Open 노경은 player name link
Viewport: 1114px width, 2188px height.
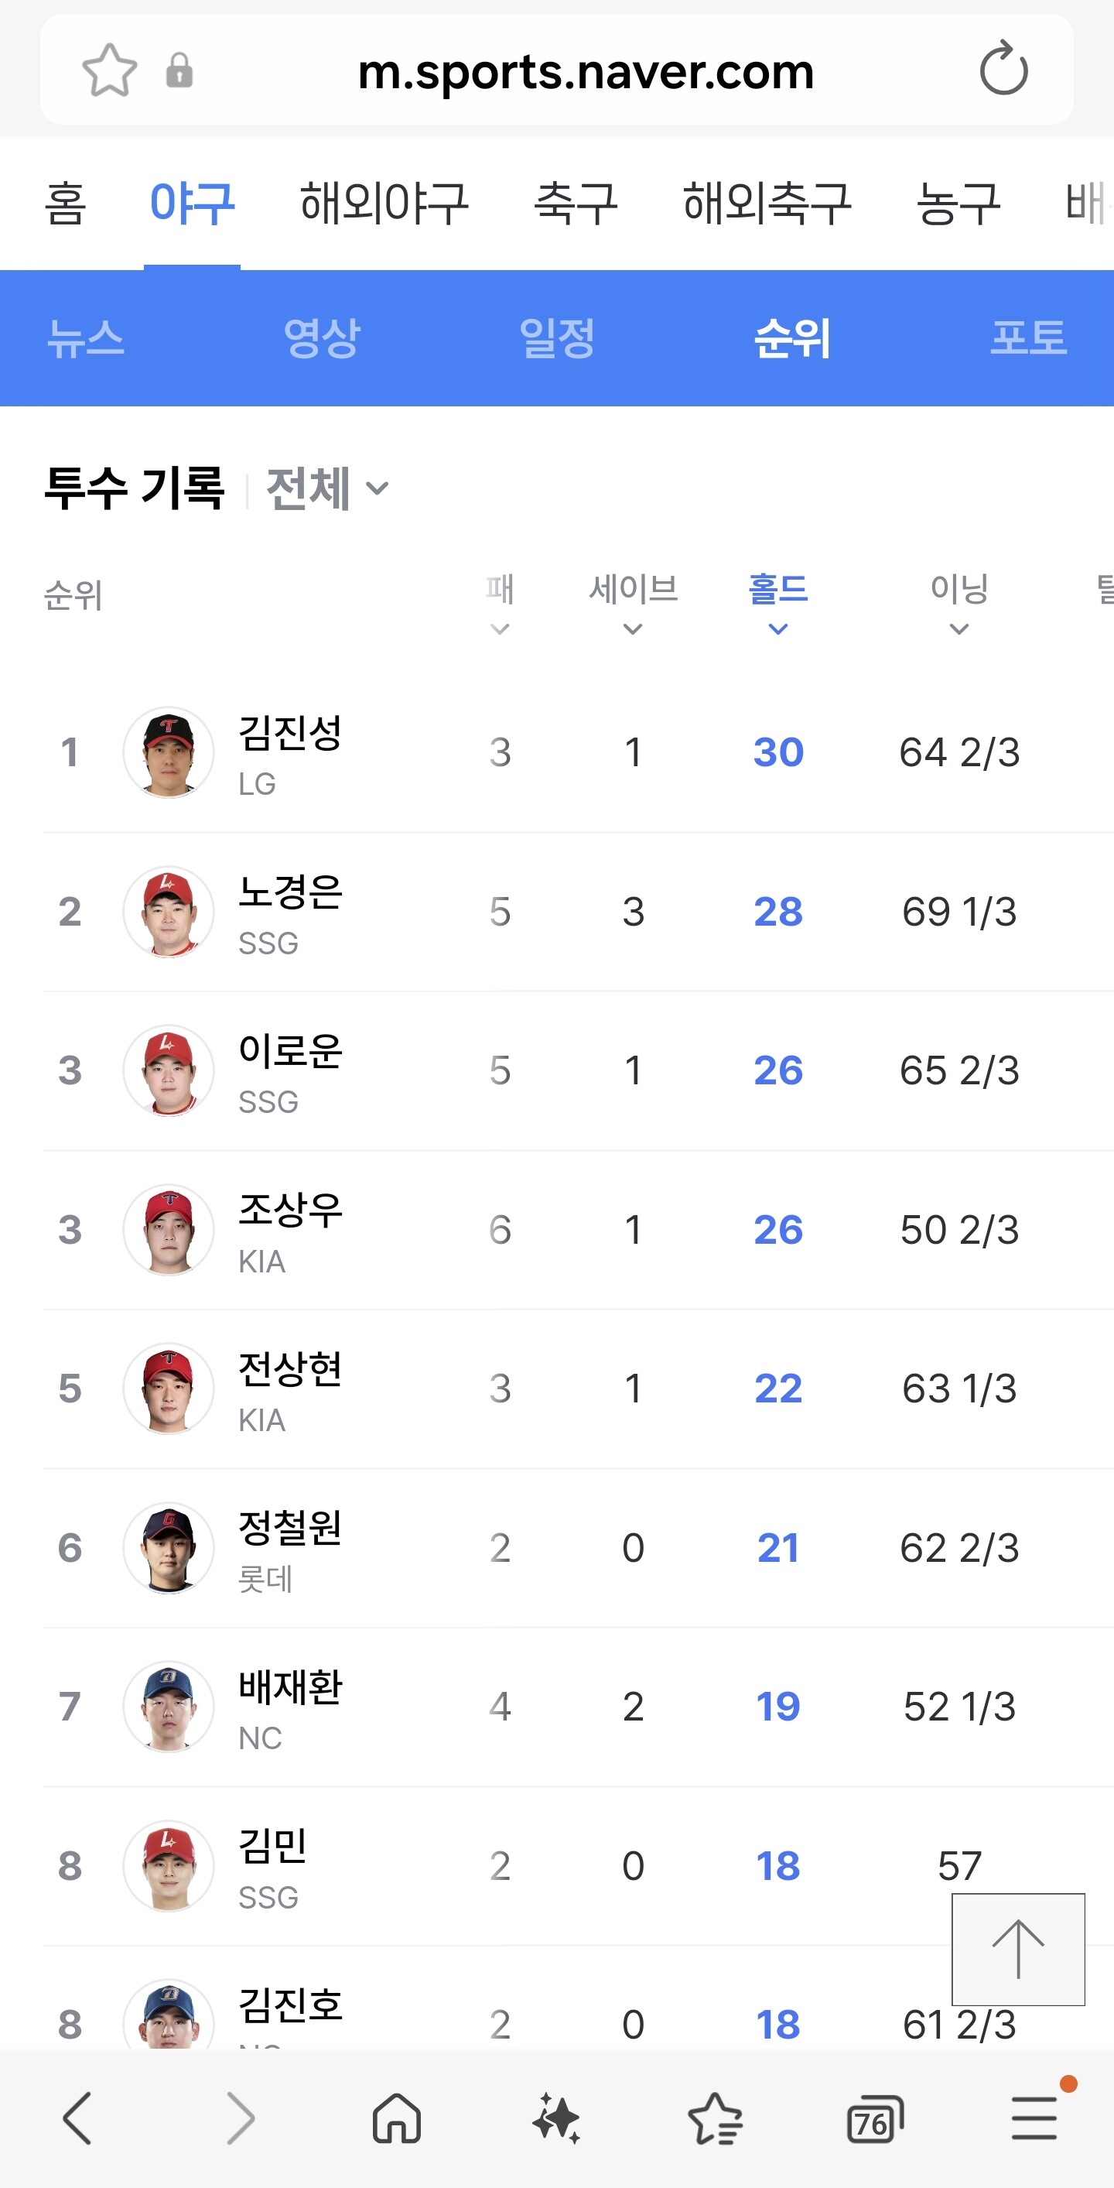tap(289, 892)
